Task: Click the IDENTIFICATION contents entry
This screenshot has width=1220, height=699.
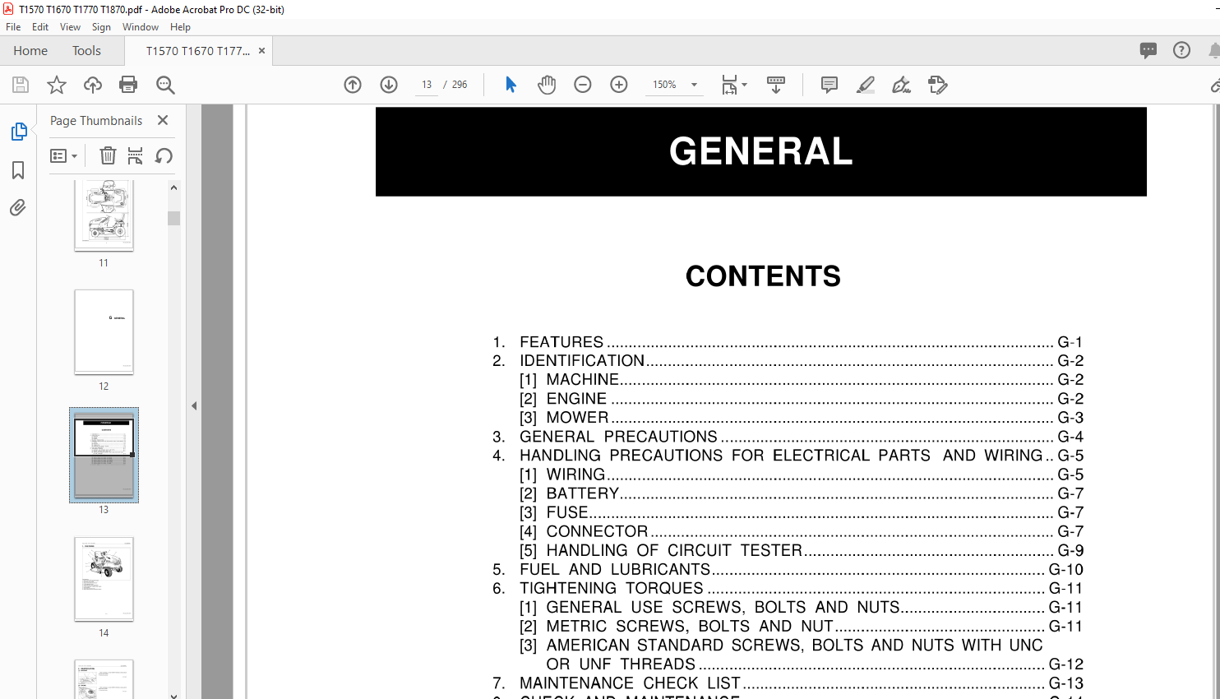Action: click(x=788, y=361)
